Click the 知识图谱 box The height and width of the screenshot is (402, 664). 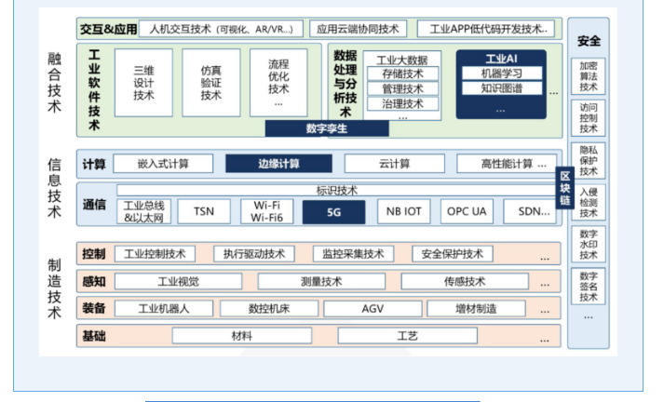[501, 89]
